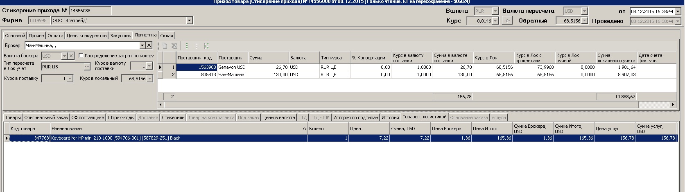Click the select all rows icon
The height and width of the screenshot is (192, 685).
(187, 46)
